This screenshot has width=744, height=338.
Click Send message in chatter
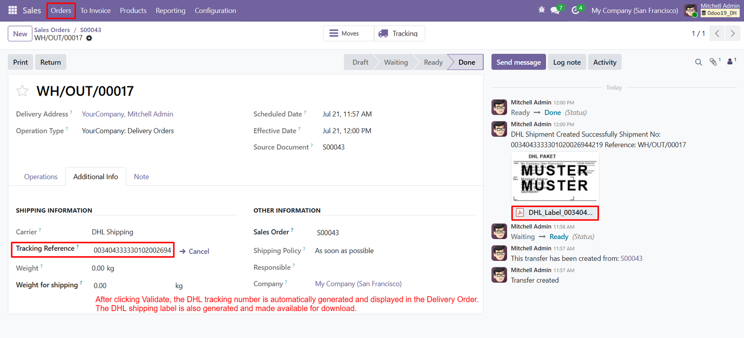point(518,62)
